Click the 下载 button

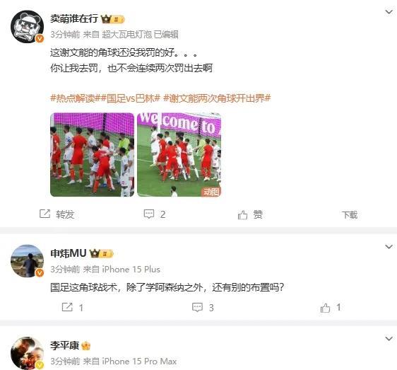click(350, 215)
